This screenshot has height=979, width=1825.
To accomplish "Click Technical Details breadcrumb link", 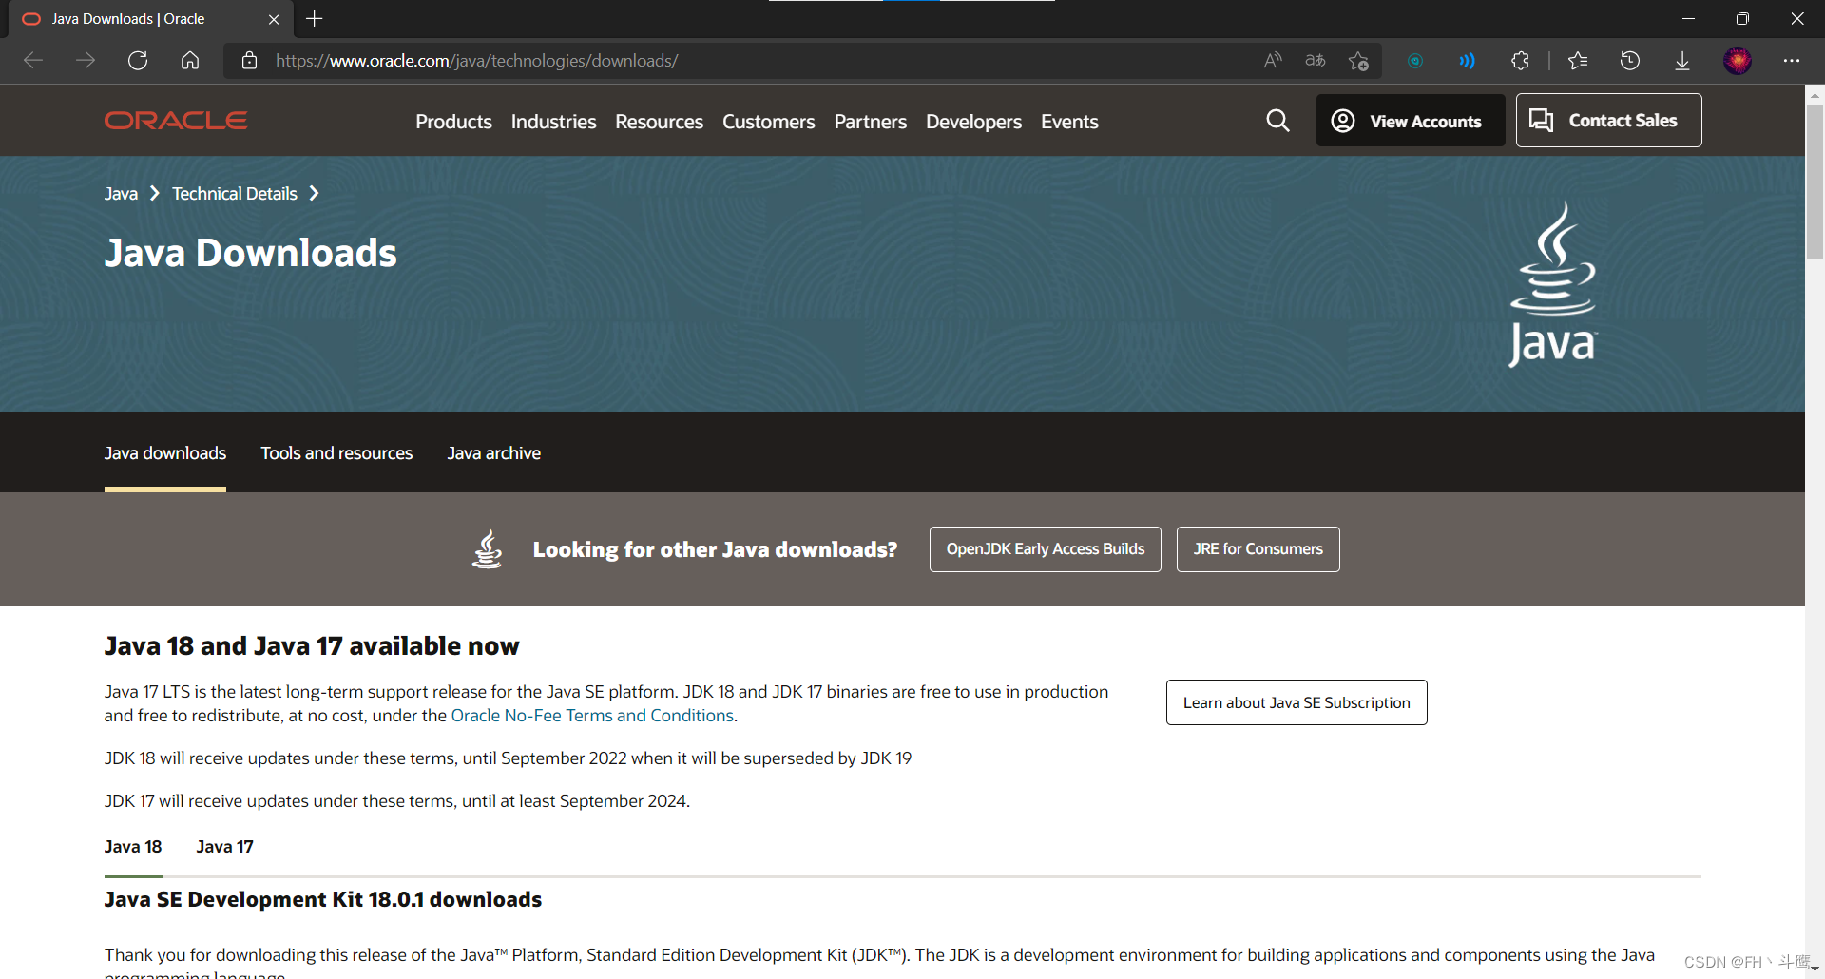I will click(x=235, y=194).
